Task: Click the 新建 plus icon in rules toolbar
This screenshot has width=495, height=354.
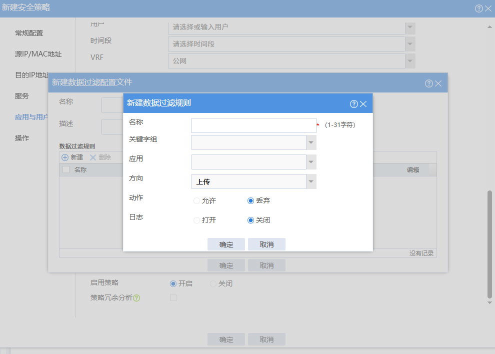Action: 65,157
